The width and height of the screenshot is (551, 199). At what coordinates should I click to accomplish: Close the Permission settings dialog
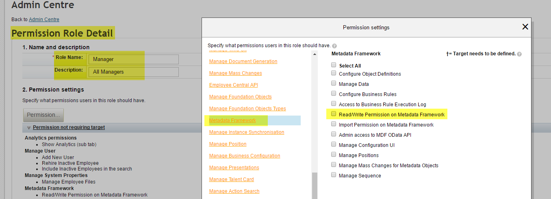pyautogui.click(x=525, y=27)
